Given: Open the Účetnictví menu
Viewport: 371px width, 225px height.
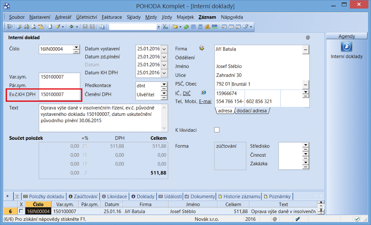Looking at the screenshot, I should [x=86, y=17].
